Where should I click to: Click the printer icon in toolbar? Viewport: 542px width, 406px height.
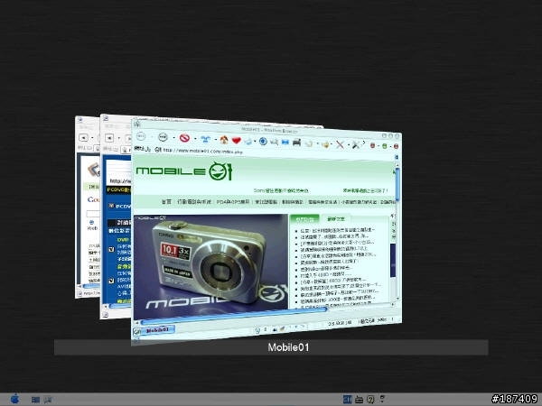[x=296, y=143]
